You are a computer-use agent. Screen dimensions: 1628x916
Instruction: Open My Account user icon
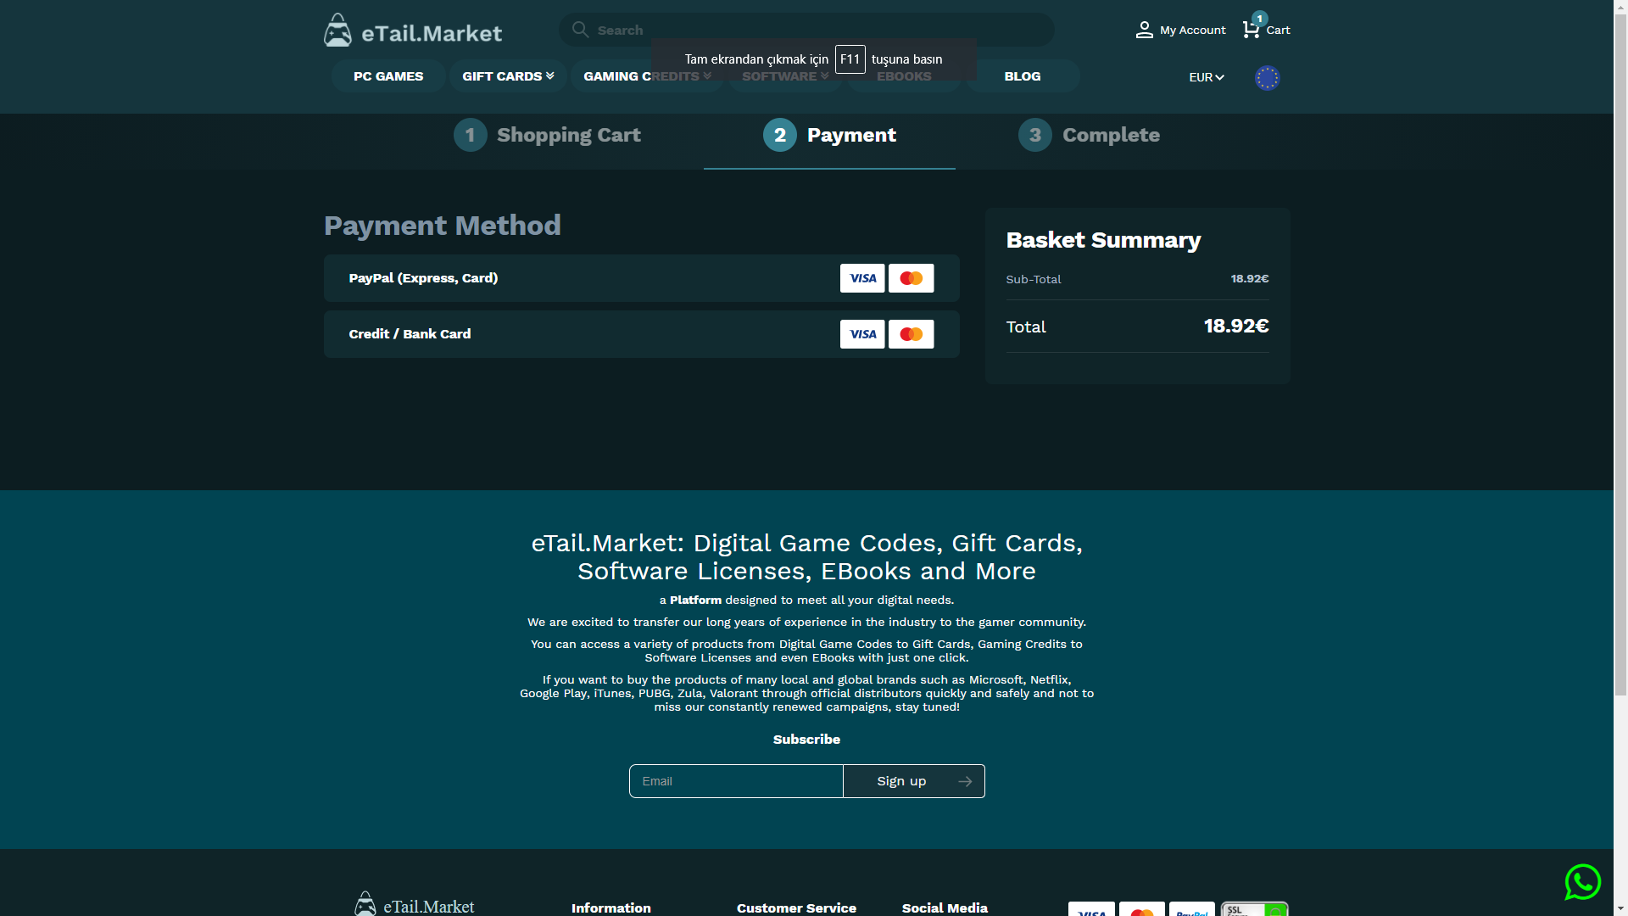tap(1144, 30)
